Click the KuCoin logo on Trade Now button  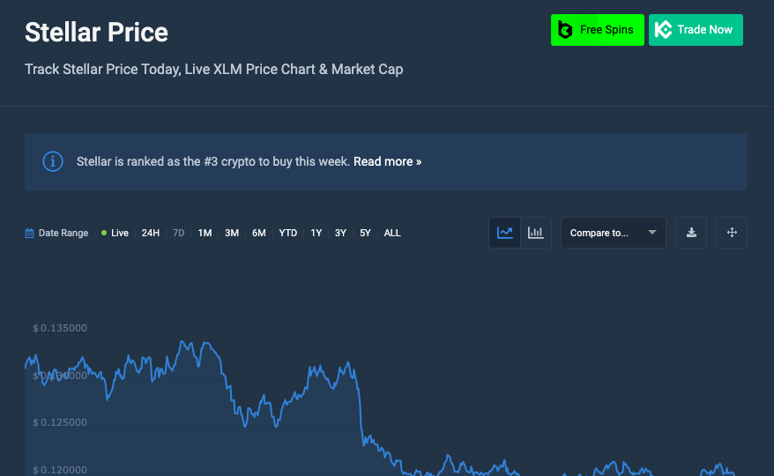(663, 30)
